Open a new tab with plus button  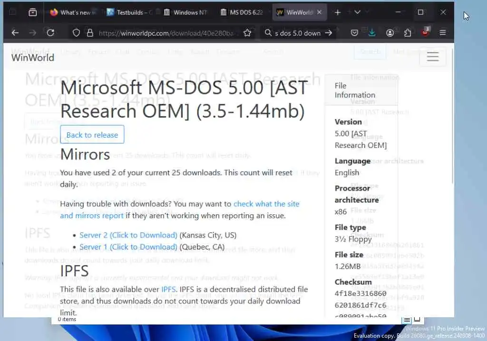click(x=338, y=12)
